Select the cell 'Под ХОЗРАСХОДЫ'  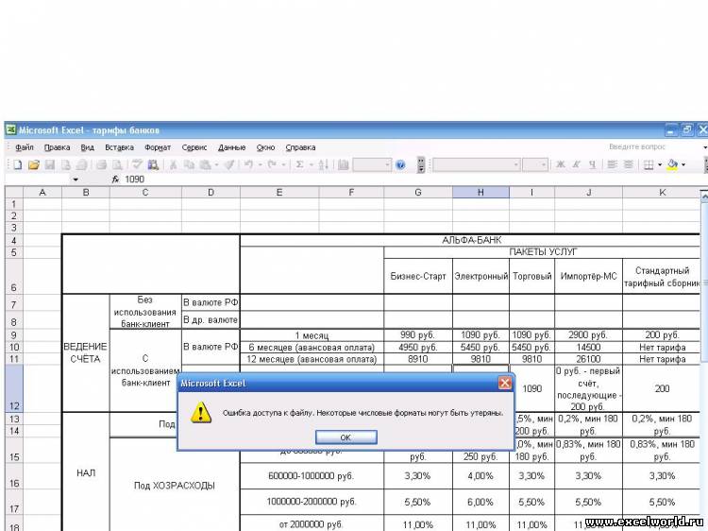175,486
